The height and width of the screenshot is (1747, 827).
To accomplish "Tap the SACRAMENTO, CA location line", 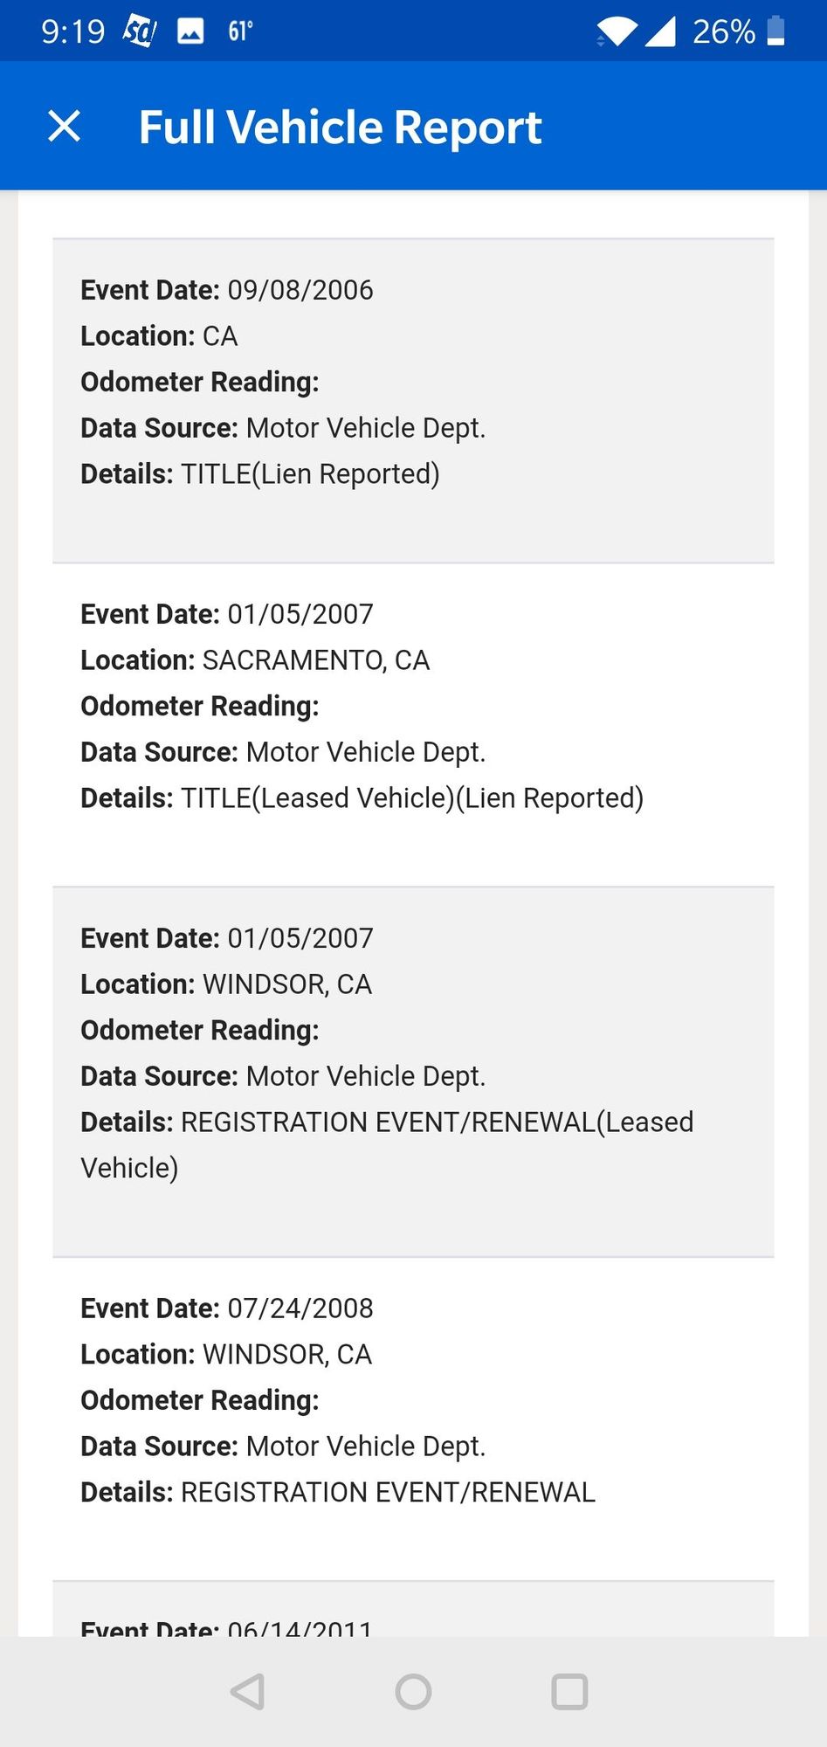I will (x=255, y=660).
